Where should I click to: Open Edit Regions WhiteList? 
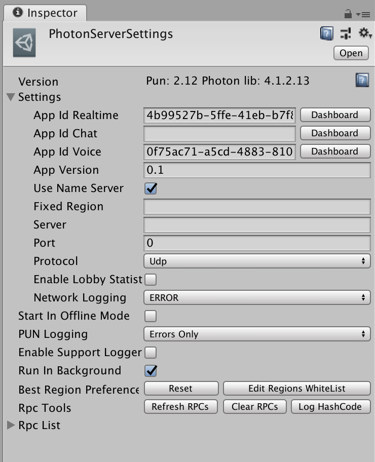[296, 389]
